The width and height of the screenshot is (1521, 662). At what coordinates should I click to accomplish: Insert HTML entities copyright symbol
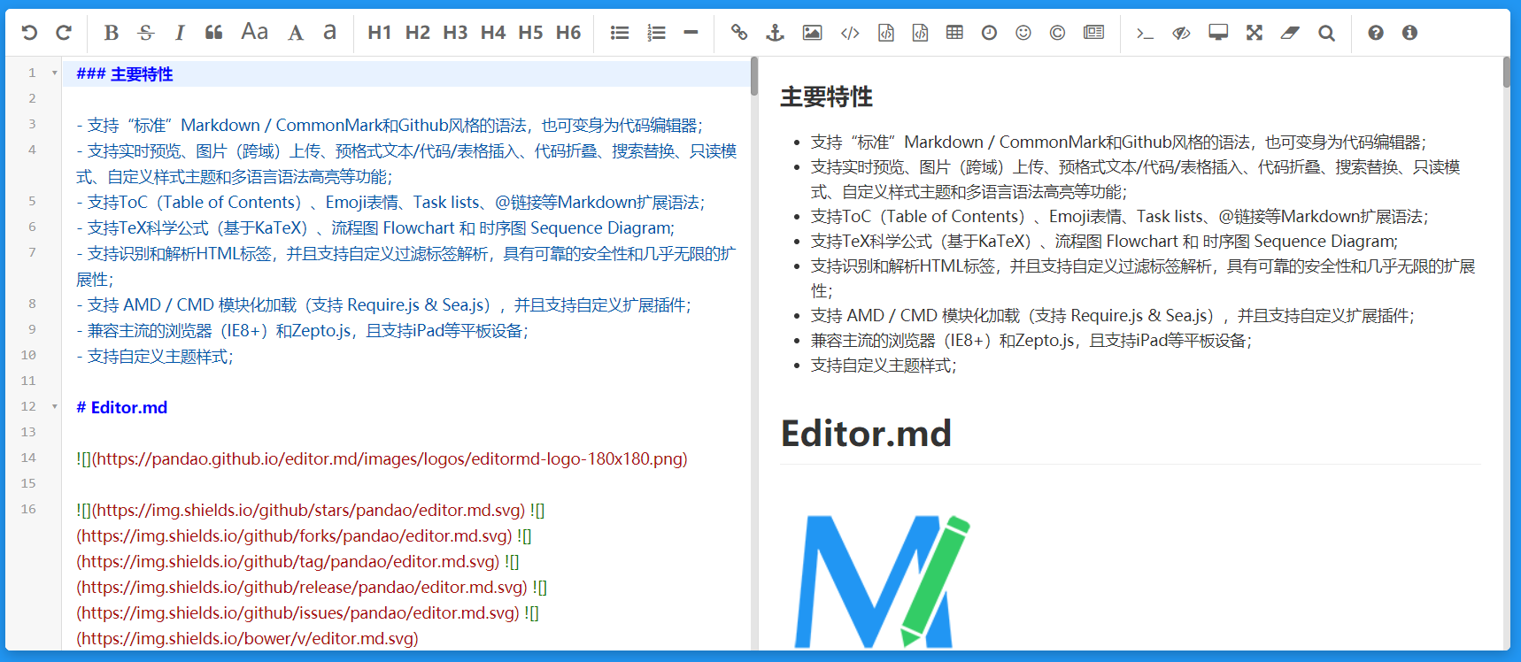click(1057, 33)
